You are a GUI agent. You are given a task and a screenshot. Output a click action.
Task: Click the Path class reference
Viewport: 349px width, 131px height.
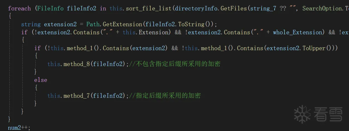93,24
